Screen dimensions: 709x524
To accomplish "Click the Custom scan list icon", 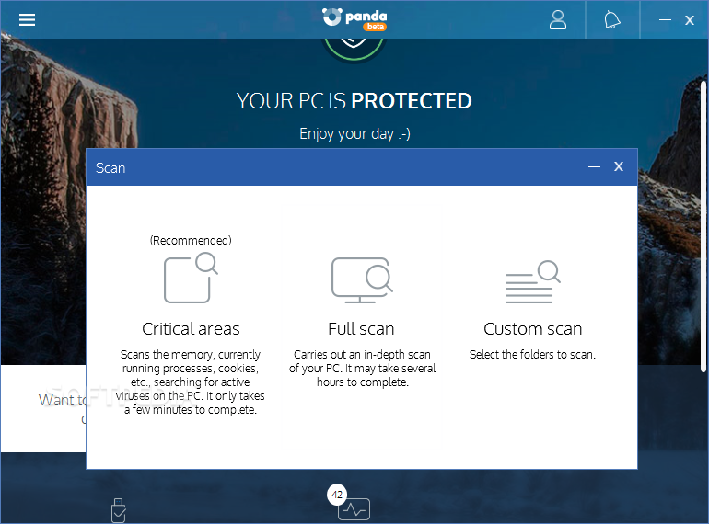I will pyautogui.click(x=532, y=281).
